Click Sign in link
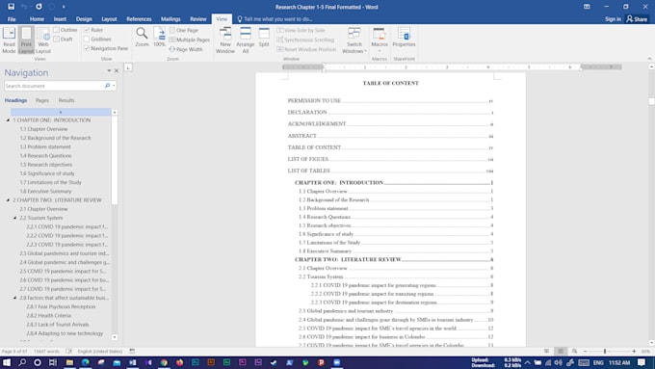 pos(613,19)
